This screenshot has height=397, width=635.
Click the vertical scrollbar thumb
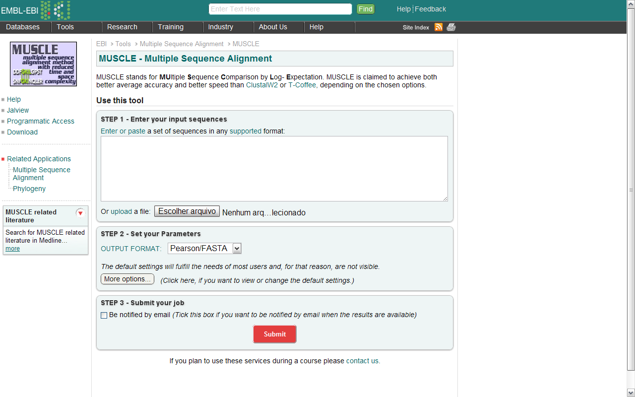pyautogui.click(x=631, y=190)
